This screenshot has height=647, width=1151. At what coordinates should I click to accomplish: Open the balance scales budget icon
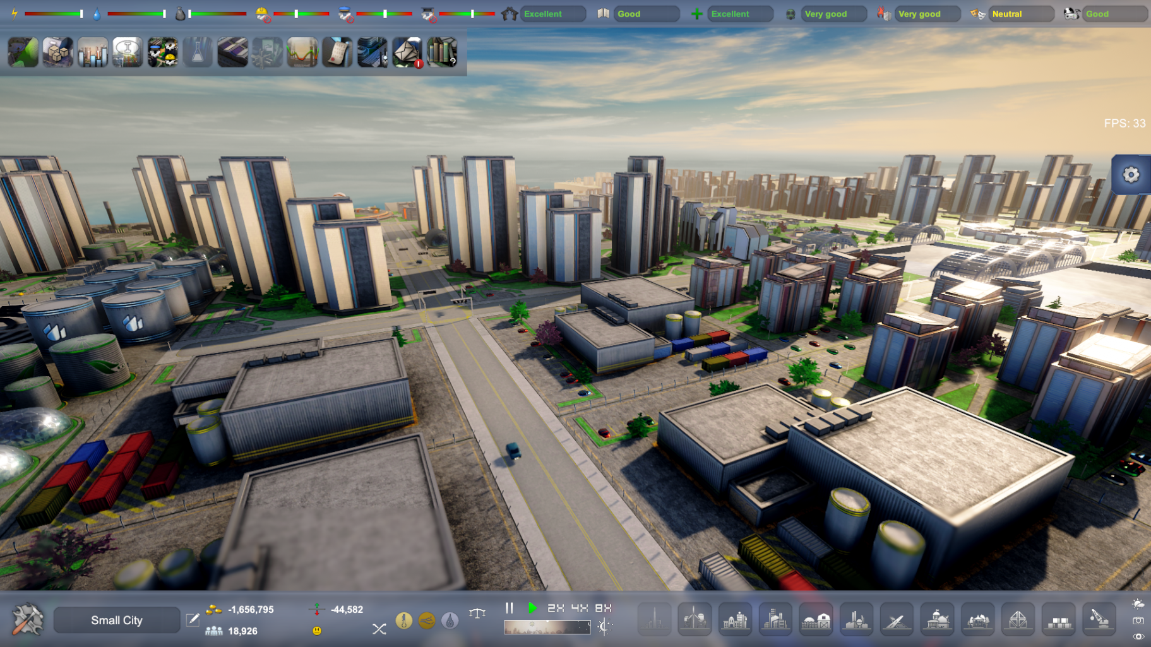(x=477, y=612)
